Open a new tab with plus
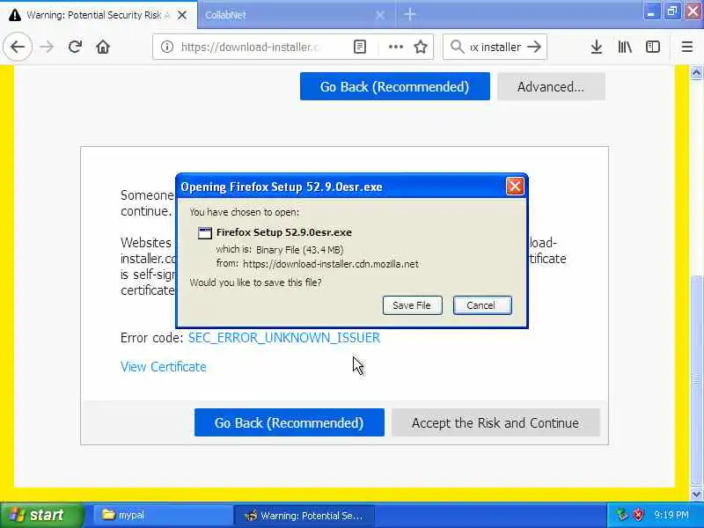The width and height of the screenshot is (704, 528). (409, 15)
